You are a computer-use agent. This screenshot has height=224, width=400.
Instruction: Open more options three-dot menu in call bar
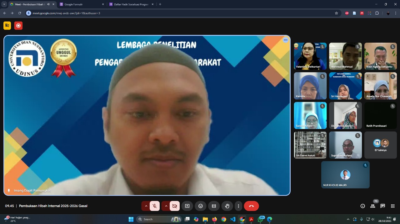click(238, 206)
